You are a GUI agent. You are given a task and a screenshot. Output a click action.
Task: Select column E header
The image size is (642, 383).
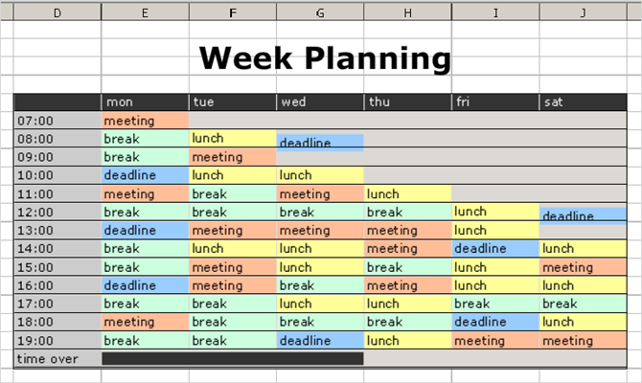[145, 12]
